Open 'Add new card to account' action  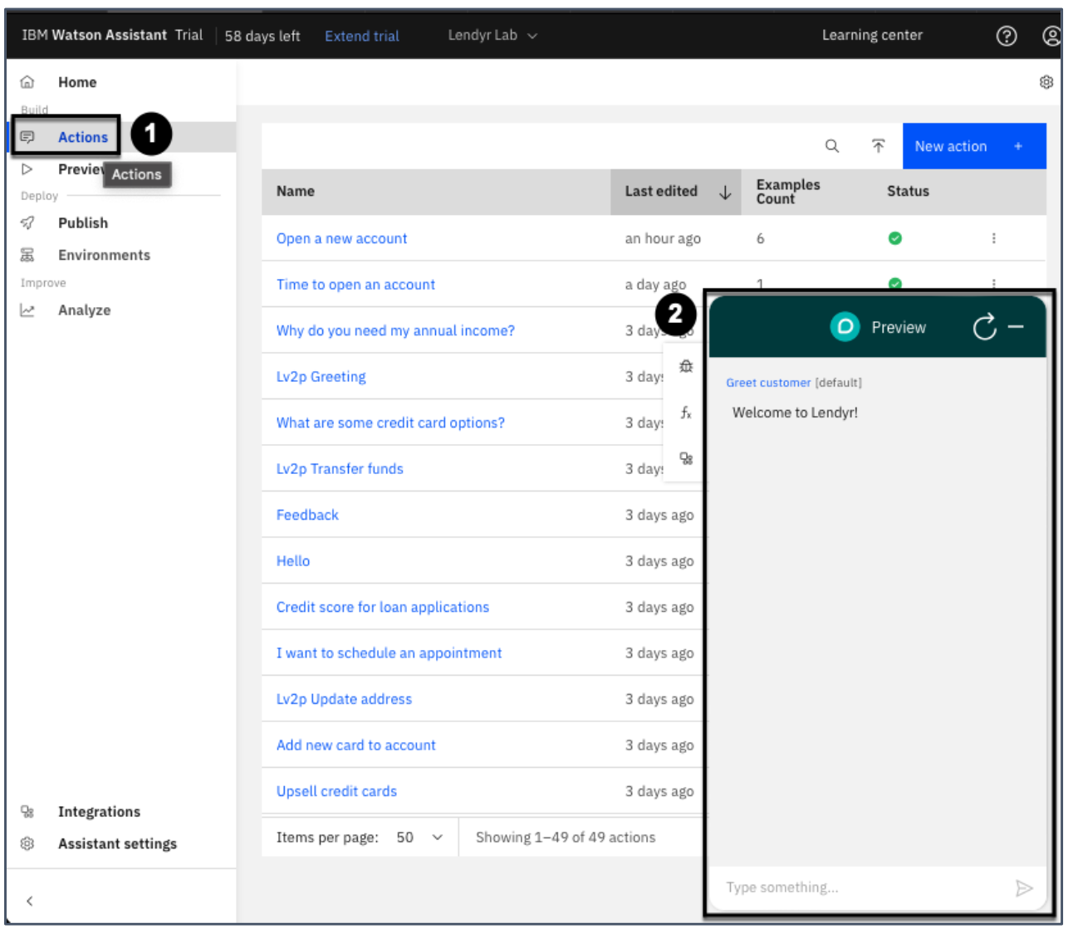pos(355,745)
